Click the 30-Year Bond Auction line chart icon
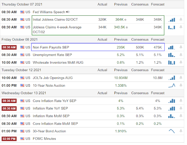187x145 pixels. click(x=172, y=131)
